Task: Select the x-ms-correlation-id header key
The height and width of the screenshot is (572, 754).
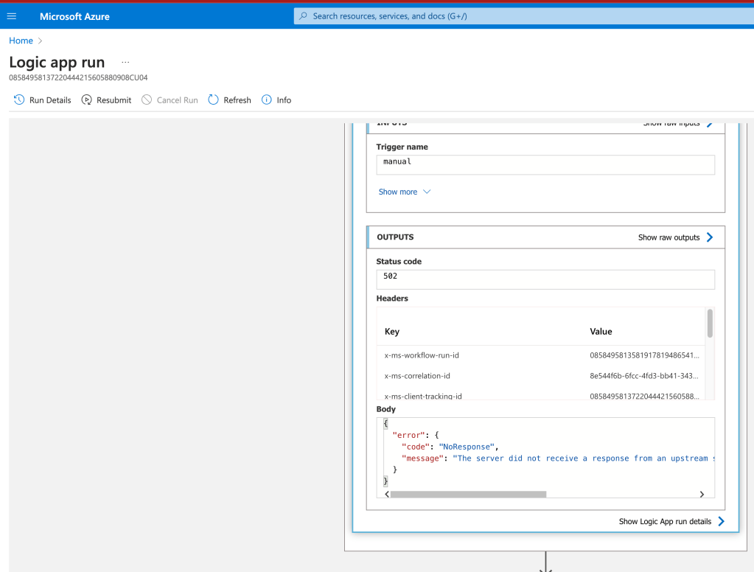Action: coord(417,376)
